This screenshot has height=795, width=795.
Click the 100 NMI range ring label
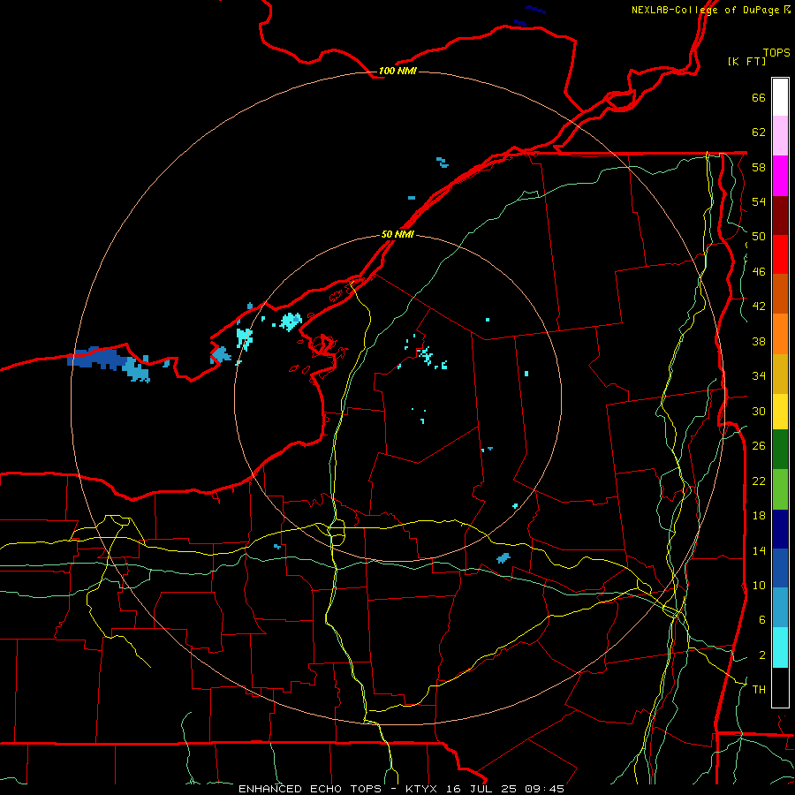point(397,71)
